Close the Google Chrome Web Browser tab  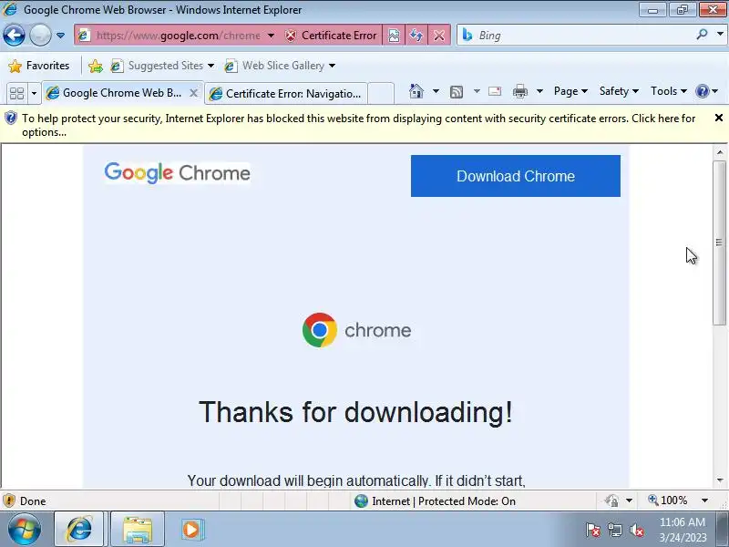(194, 93)
